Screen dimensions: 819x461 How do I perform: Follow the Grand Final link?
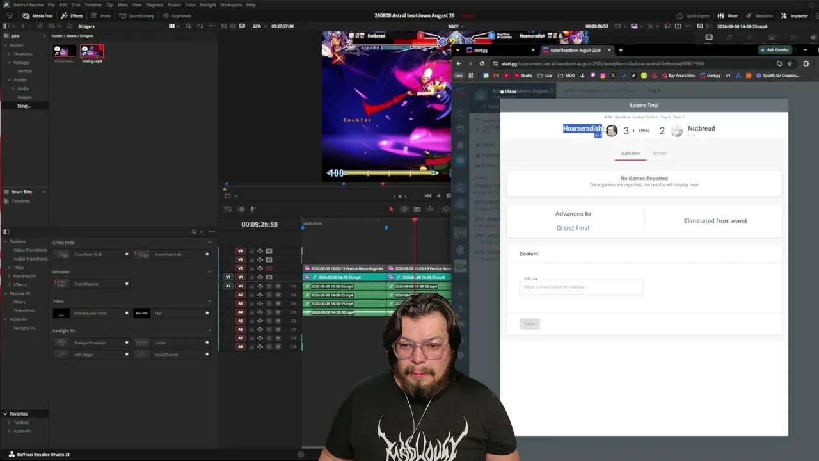[x=573, y=228]
